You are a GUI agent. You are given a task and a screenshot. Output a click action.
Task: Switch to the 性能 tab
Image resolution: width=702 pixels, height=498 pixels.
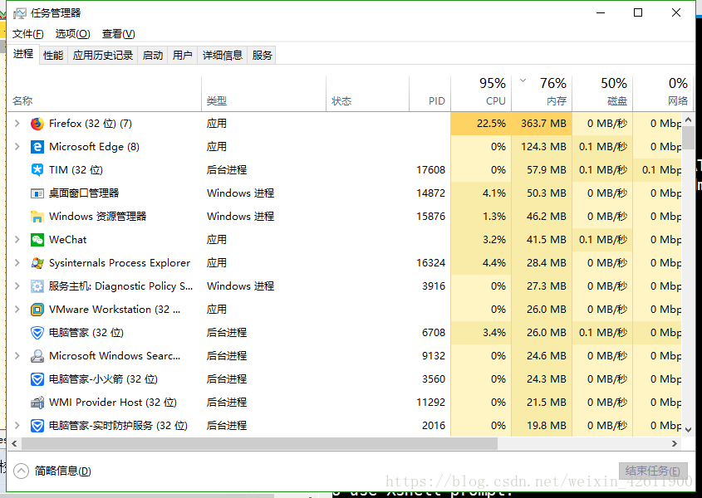(53, 56)
